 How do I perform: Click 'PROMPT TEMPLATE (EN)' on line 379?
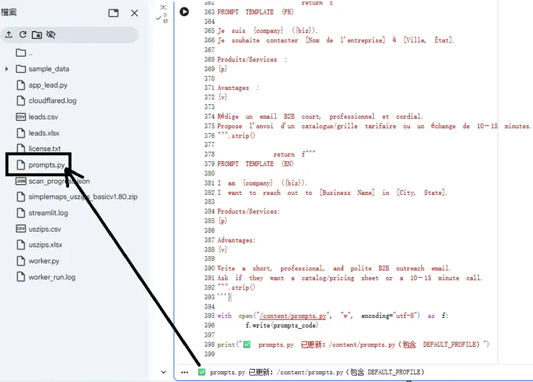point(255,164)
